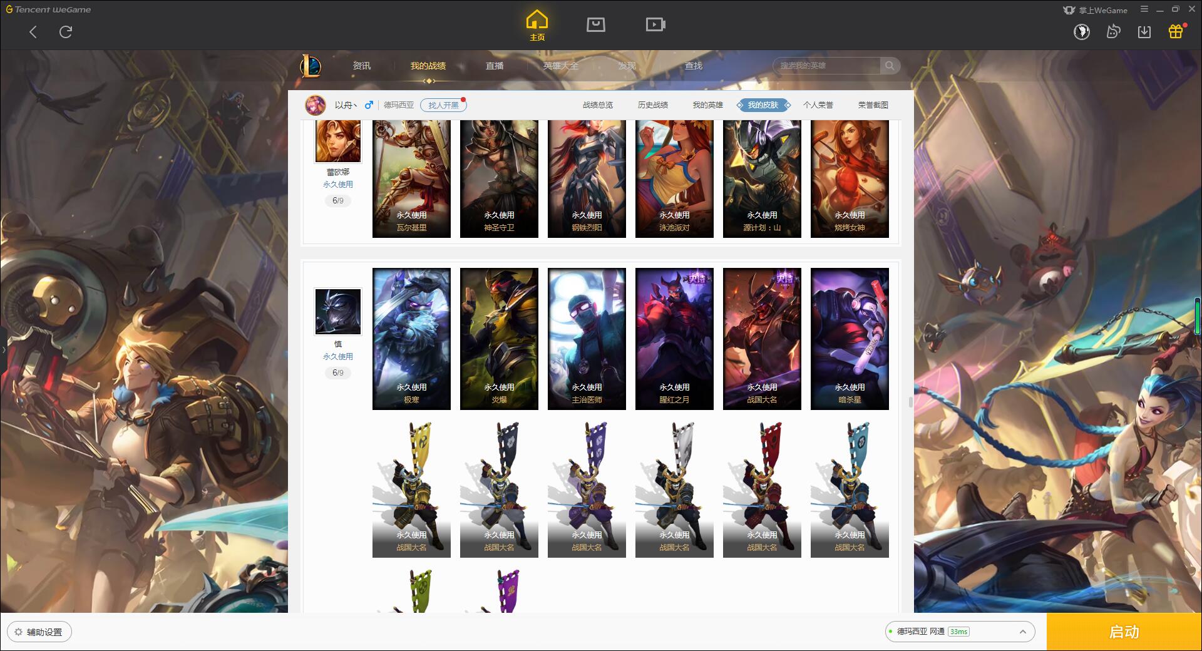Open the 战绩总览 sub-tab

(x=598, y=105)
